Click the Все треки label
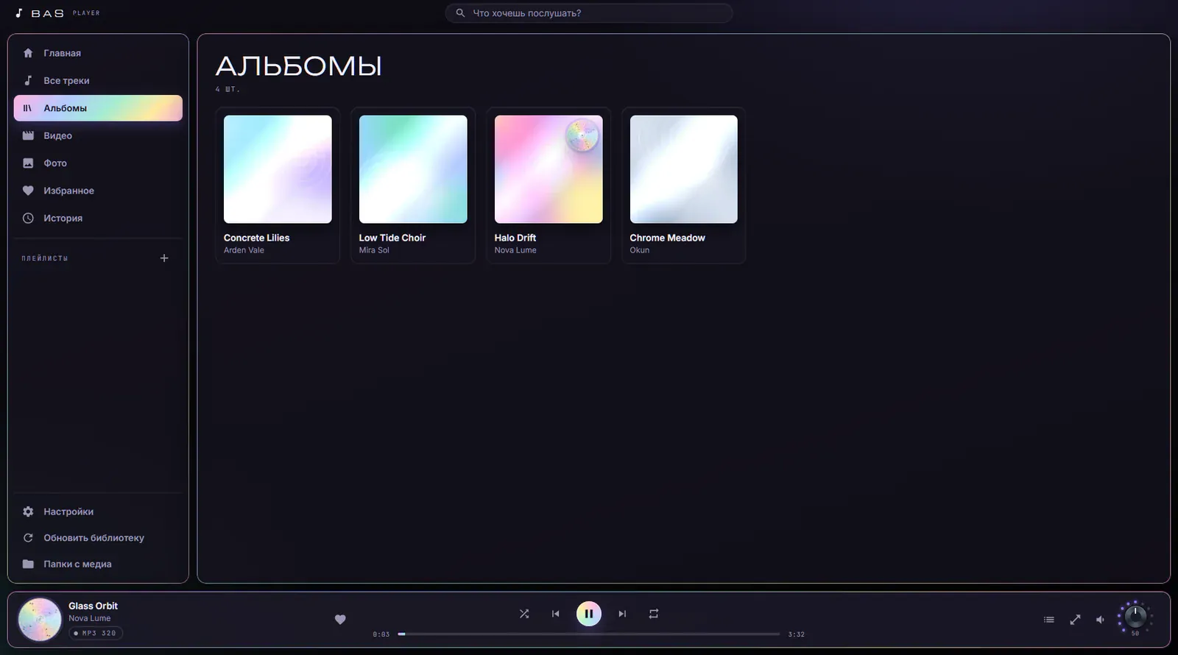Viewport: 1178px width, 655px height. (66, 81)
